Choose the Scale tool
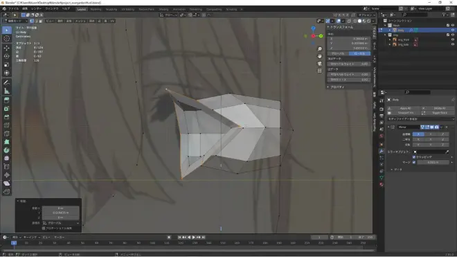The image size is (457, 257). 7,64
